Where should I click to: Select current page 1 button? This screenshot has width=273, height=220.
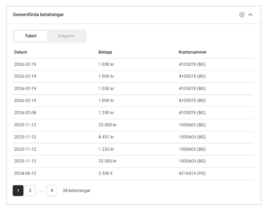18,190
